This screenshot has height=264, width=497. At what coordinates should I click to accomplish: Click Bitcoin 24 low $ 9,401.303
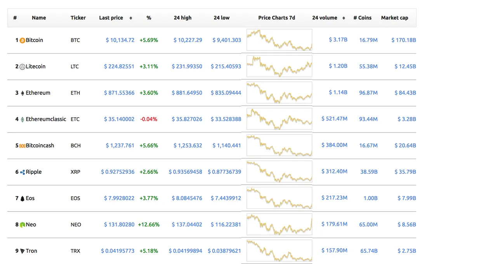point(227,40)
